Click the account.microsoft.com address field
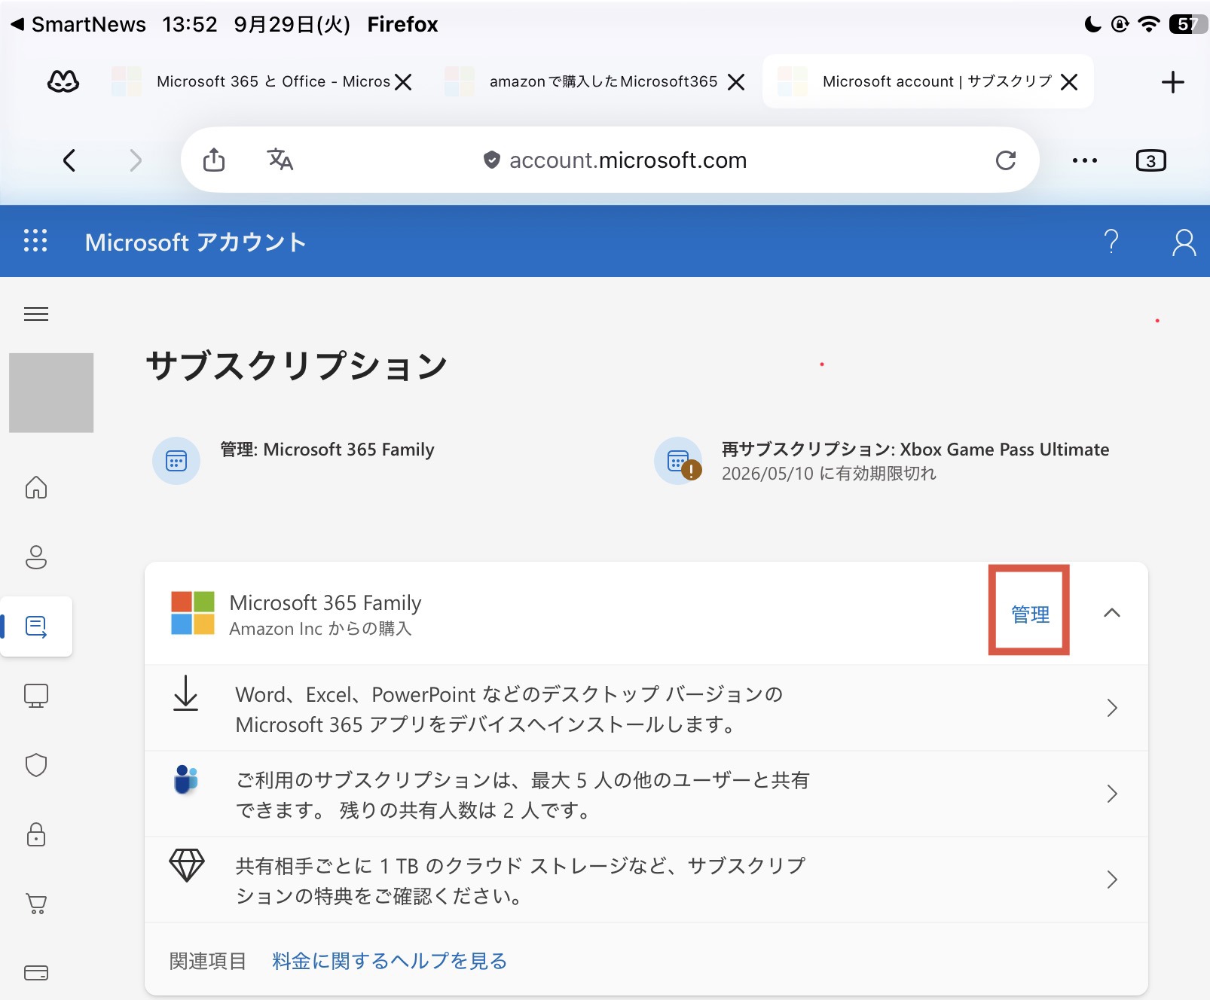The height and width of the screenshot is (1000, 1210). point(613,160)
